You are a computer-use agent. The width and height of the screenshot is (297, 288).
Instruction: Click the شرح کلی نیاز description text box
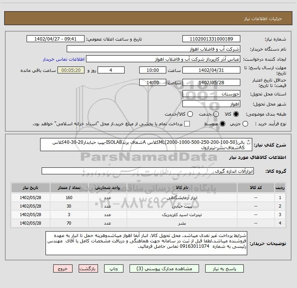(146, 145)
